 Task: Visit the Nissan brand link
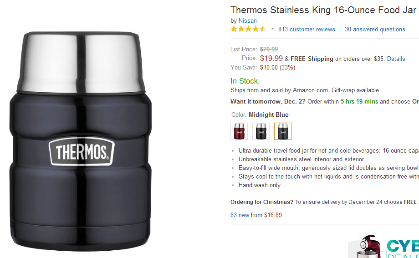[x=247, y=20]
